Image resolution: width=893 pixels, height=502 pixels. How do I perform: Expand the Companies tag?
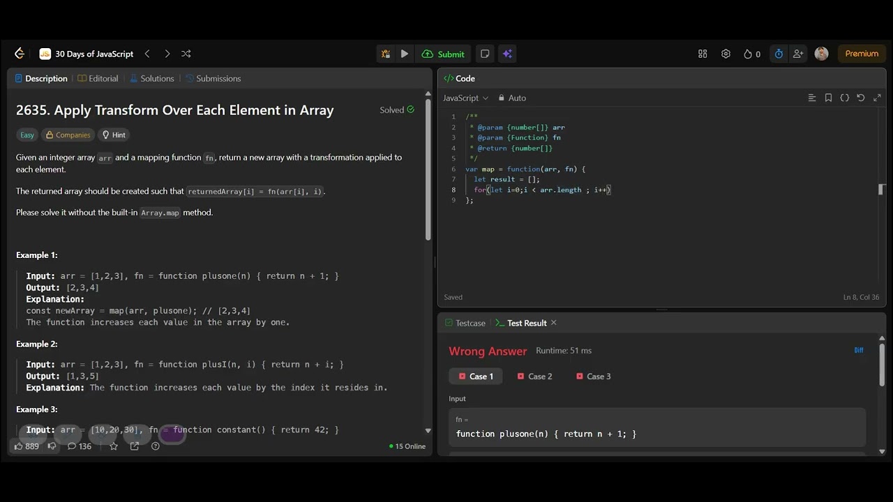click(68, 135)
